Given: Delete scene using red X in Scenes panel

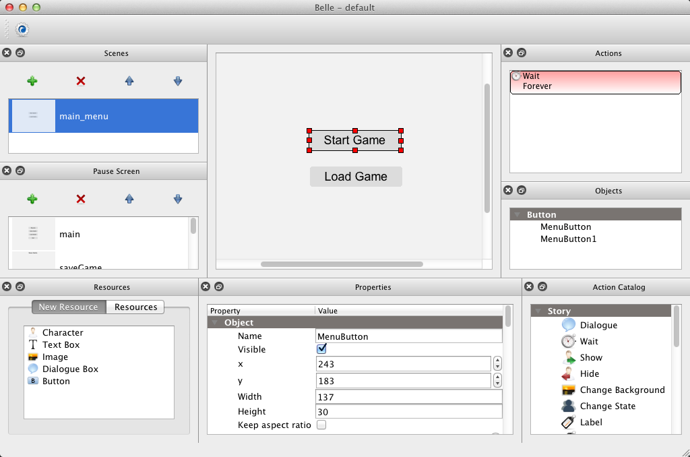Looking at the screenshot, I should [81, 81].
